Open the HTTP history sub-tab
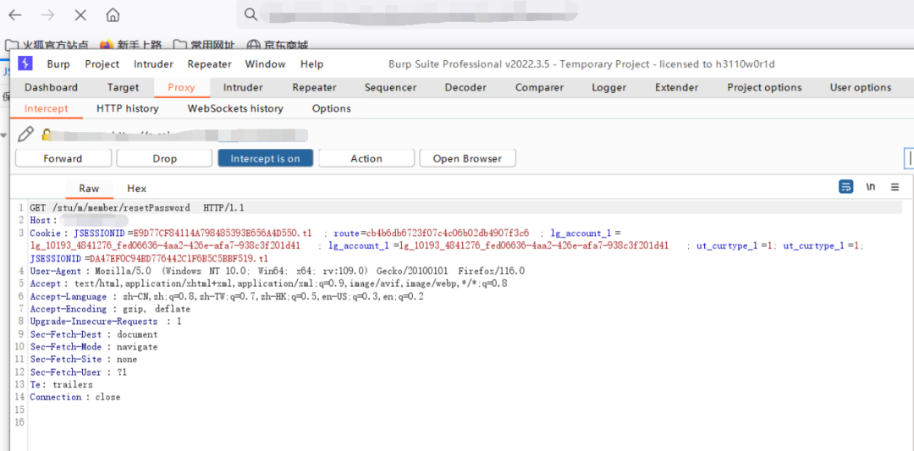 pos(128,108)
